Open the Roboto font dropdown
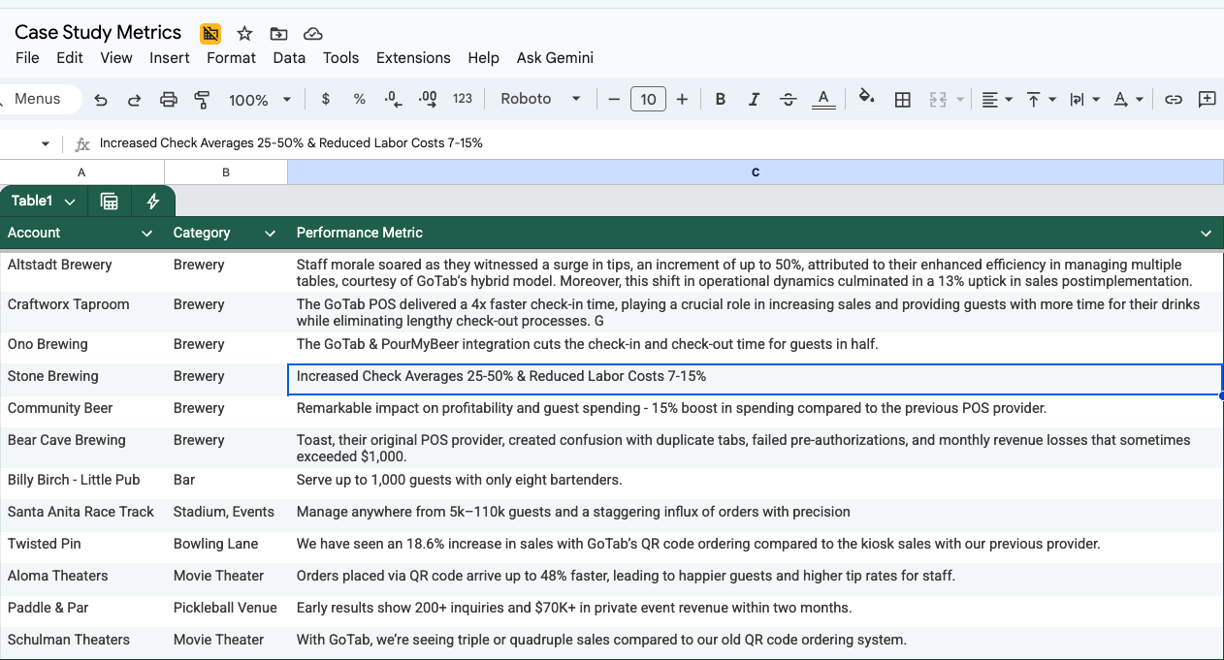Screen dimensions: 1224x660 [539, 99]
